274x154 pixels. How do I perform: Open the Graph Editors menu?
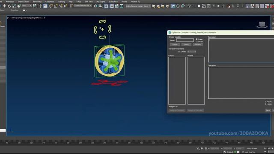(x=24, y=2)
